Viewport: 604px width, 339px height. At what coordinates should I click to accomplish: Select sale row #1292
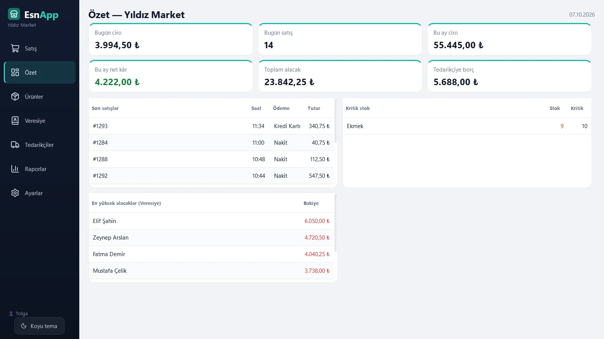pos(211,176)
